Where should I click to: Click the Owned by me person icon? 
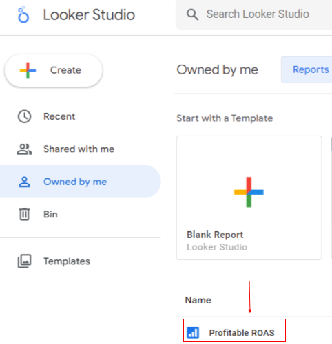24,182
